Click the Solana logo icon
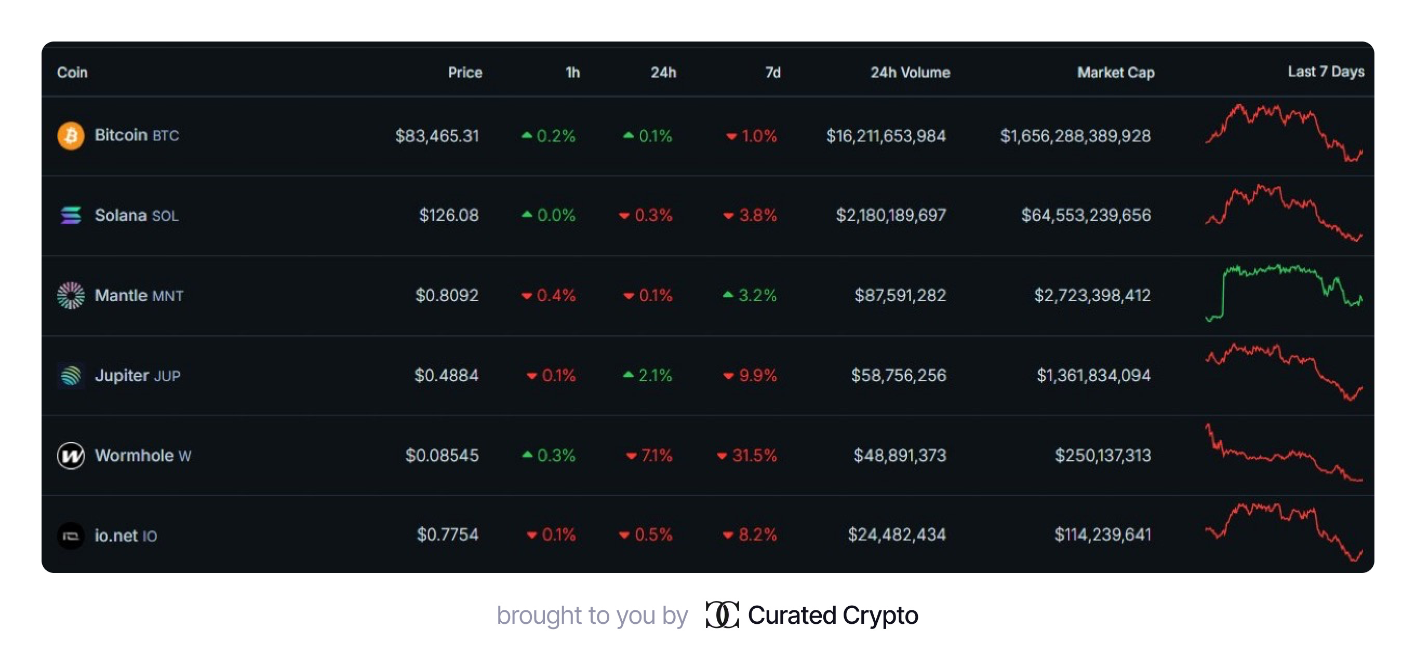 tap(71, 215)
